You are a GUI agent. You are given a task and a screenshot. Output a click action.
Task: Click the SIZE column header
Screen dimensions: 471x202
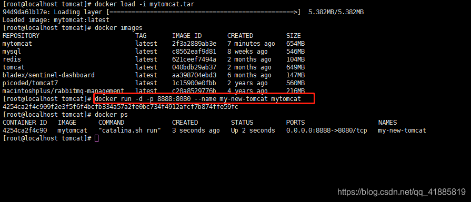(294, 36)
